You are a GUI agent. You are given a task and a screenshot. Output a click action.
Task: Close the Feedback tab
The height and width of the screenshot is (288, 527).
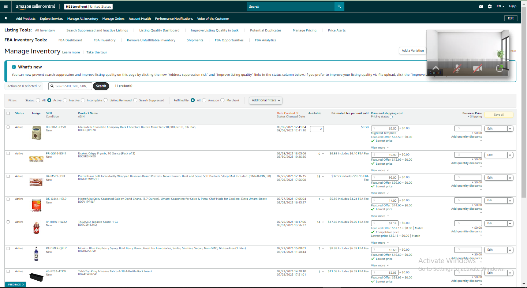point(23,284)
